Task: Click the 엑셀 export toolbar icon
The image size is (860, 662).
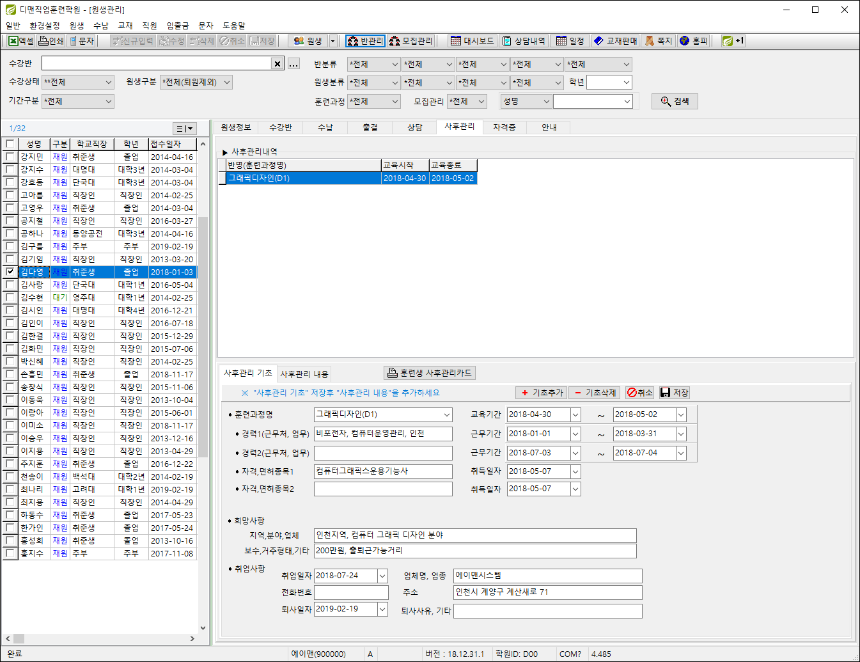Action: 21,41
